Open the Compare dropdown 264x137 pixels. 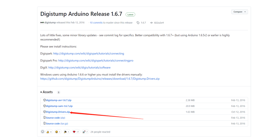click(x=239, y=12)
